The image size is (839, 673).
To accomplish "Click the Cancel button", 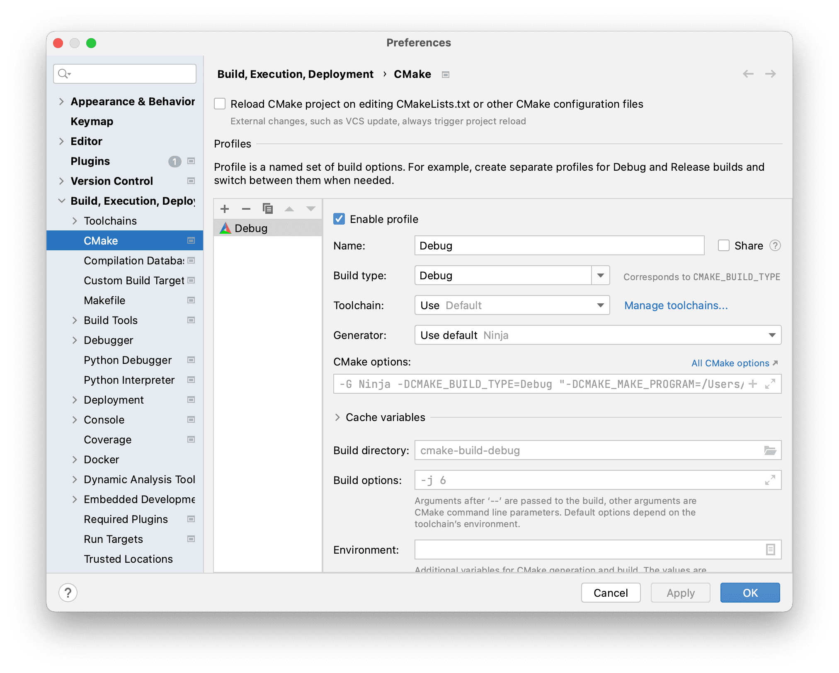I will pyautogui.click(x=610, y=593).
